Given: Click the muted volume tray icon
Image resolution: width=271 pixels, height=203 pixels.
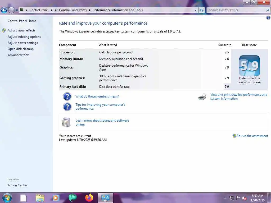Looking at the screenshot, I should (244, 198).
